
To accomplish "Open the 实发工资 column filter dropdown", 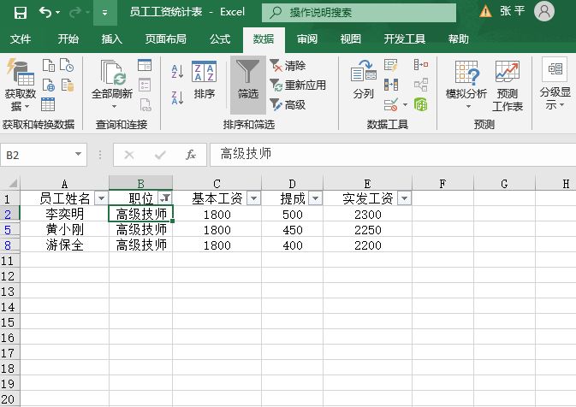I will pyautogui.click(x=405, y=198).
